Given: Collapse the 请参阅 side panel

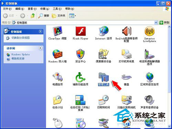Looking at the screenshot, I should click(40, 48).
